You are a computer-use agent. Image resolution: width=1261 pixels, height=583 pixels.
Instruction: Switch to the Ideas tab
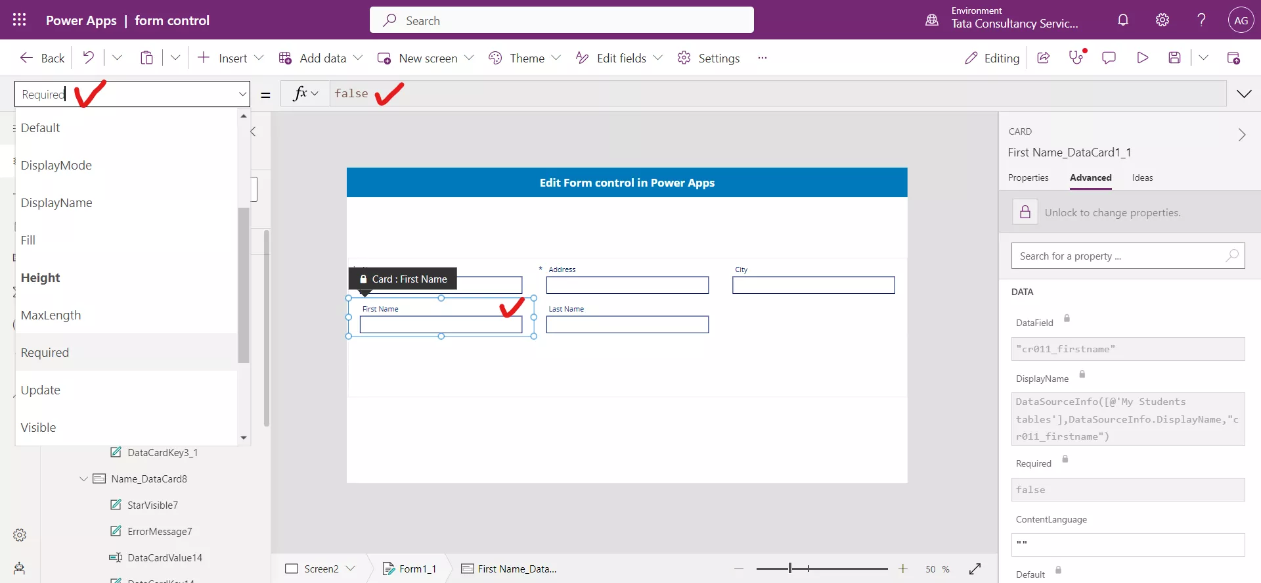[1142, 178]
